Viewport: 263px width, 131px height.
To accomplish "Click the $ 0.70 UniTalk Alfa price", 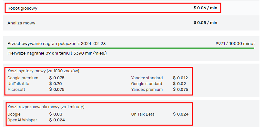I will [56, 84].
